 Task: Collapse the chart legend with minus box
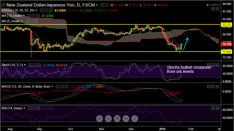[3, 5]
